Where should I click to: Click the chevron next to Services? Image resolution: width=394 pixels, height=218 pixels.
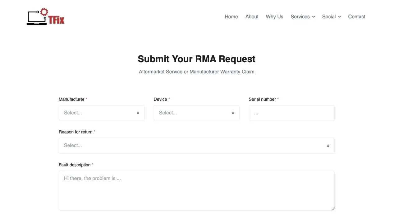[x=314, y=17]
